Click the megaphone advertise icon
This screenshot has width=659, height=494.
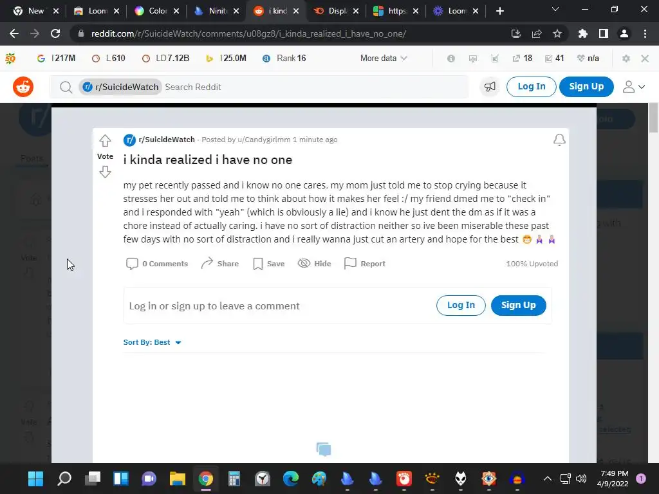pyautogui.click(x=490, y=87)
